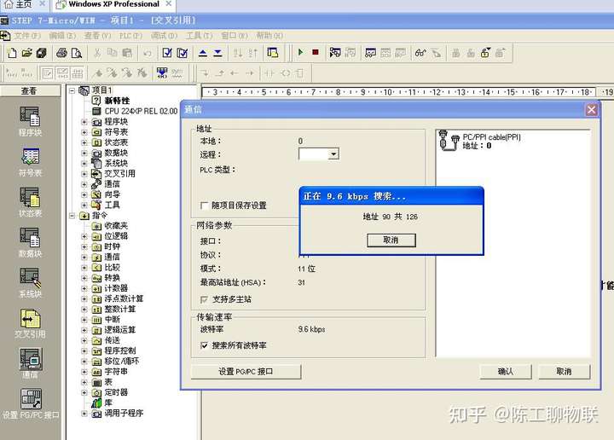Open the 调试(D) menu
The height and width of the screenshot is (440, 614).
pyautogui.click(x=164, y=36)
